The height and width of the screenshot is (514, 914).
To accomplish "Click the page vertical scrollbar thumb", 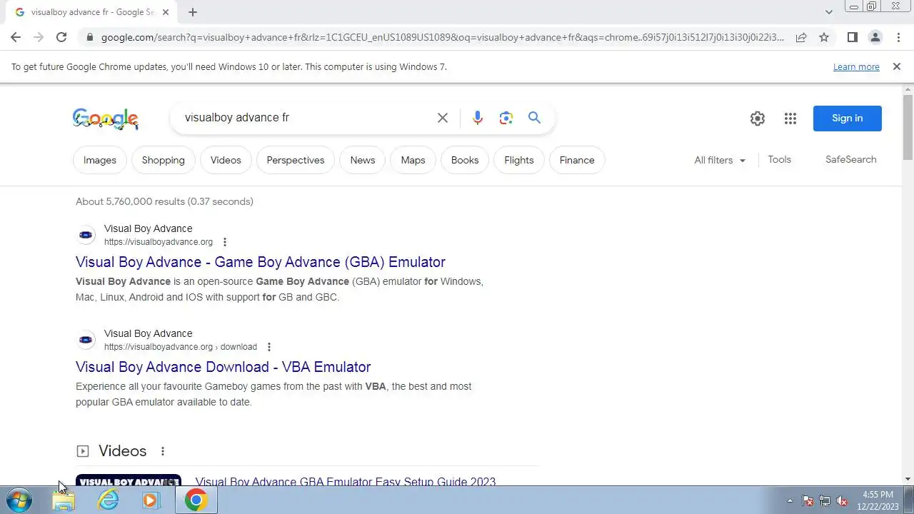I will (908, 127).
